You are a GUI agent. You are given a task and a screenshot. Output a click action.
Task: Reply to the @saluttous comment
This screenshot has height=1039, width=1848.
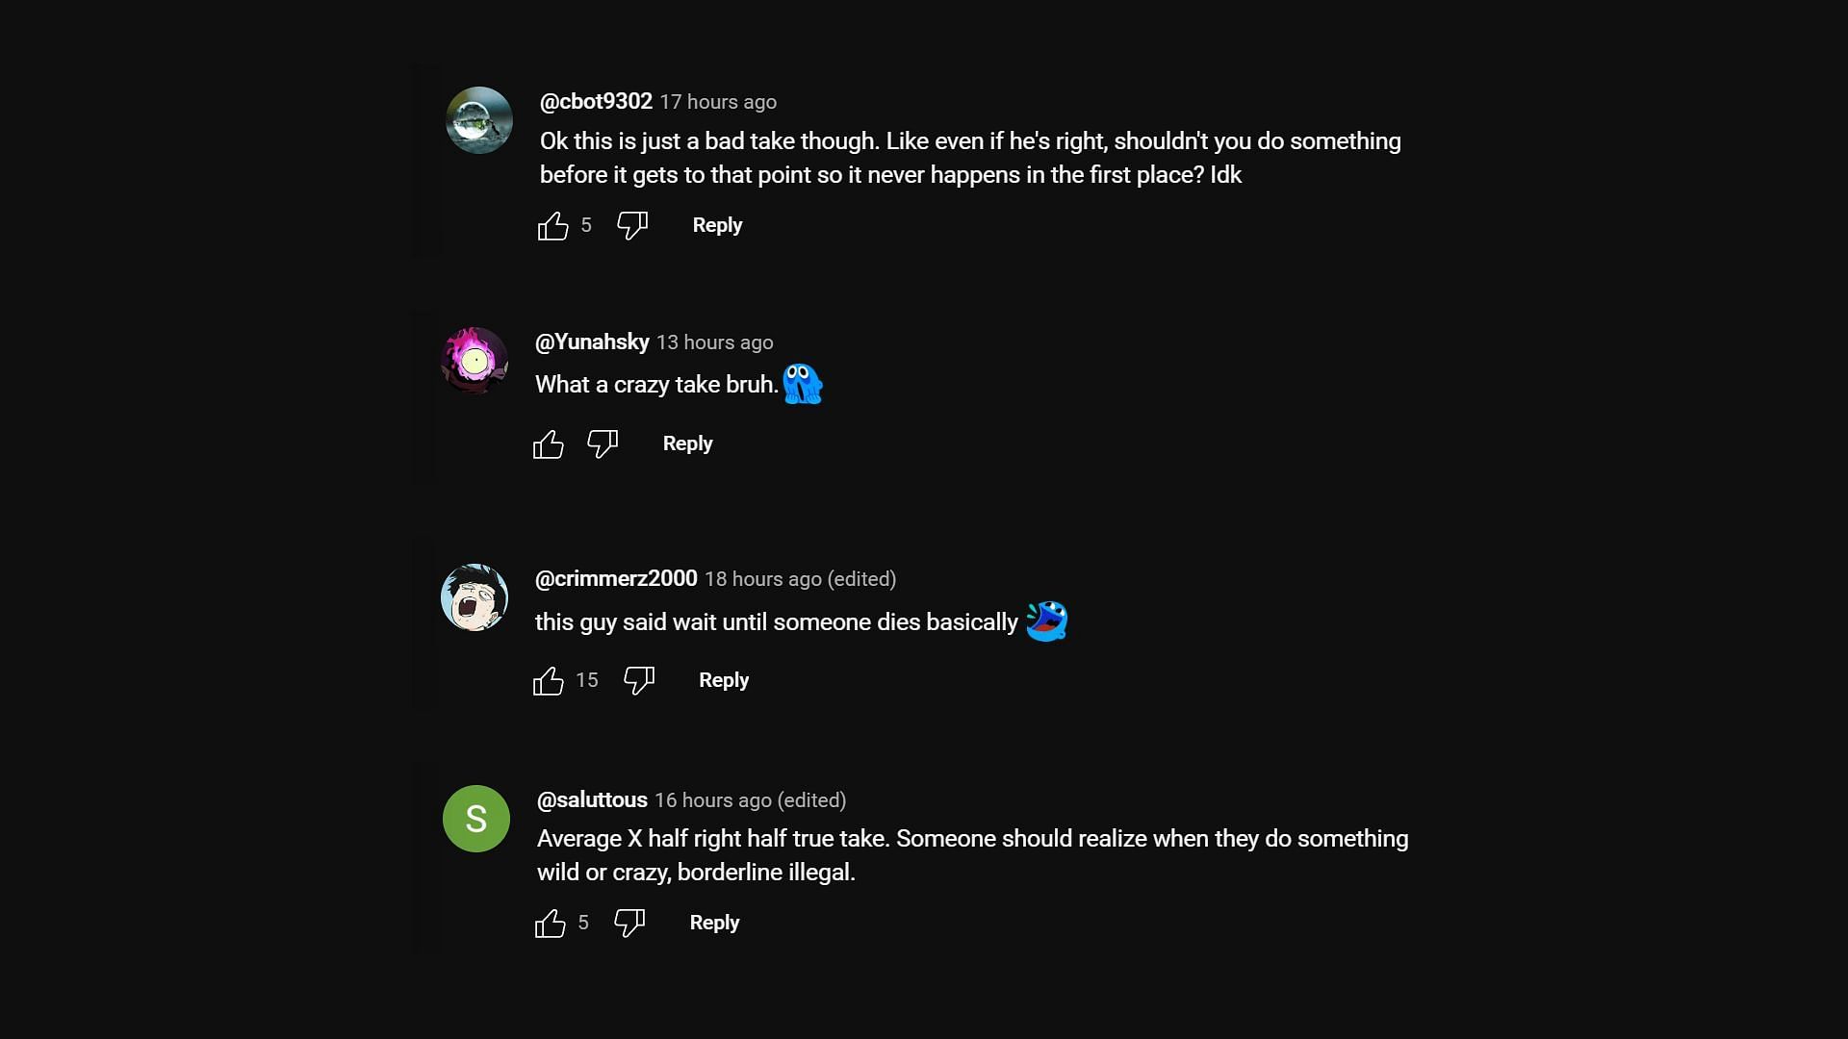pyautogui.click(x=714, y=923)
